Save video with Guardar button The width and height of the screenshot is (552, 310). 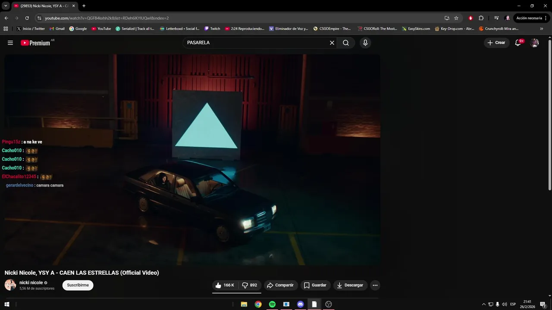pos(315,285)
